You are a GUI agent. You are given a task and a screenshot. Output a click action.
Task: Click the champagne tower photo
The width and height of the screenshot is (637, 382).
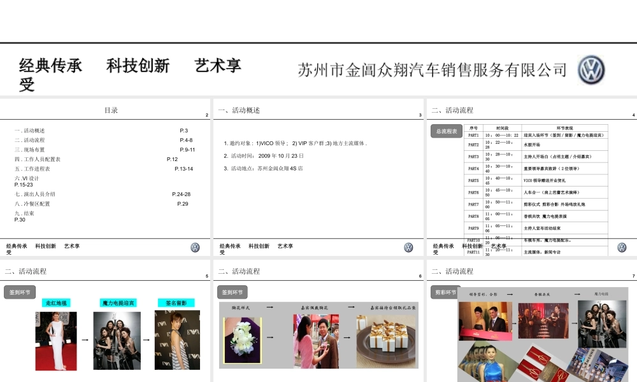pyautogui.click(x=543, y=320)
